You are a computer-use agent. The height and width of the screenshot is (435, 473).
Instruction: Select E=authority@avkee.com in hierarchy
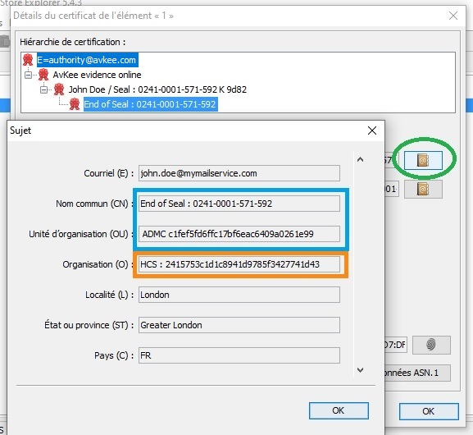click(x=88, y=60)
